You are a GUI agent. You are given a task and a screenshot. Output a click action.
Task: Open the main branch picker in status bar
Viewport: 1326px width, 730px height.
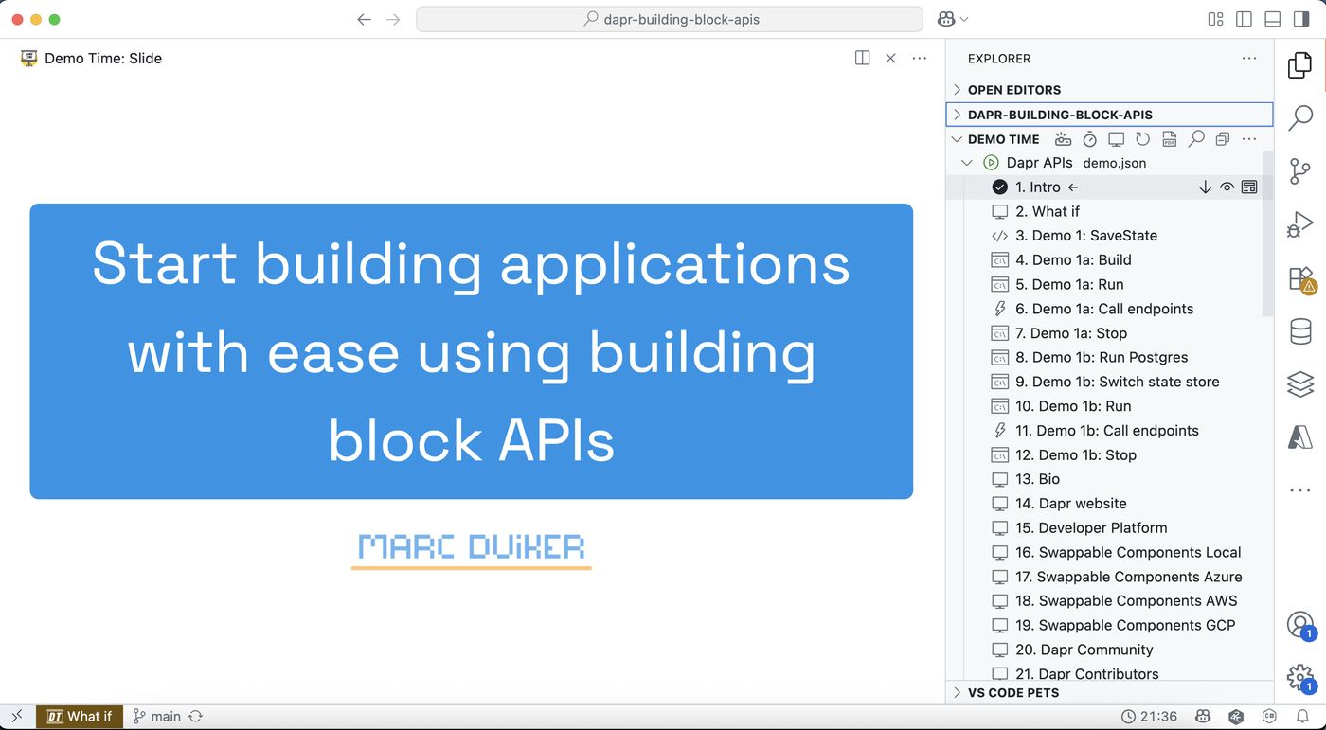click(x=156, y=717)
